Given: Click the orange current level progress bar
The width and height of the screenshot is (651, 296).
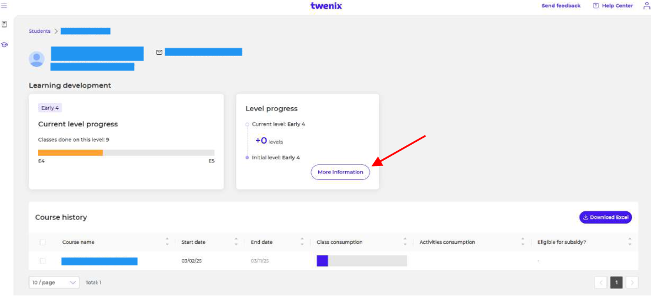Looking at the screenshot, I should (x=71, y=152).
